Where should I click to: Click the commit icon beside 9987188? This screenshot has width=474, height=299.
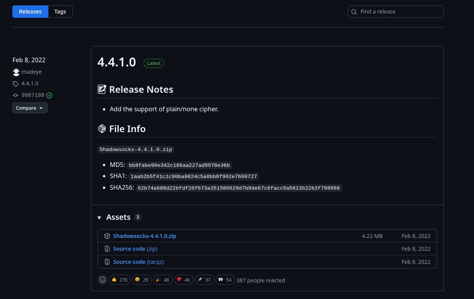pyautogui.click(x=15, y=95)
